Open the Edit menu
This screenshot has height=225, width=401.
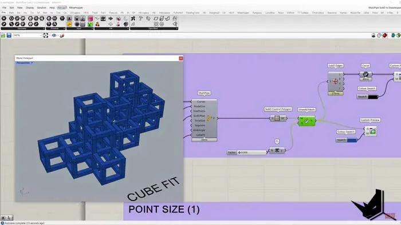click(x=12, y=7)
